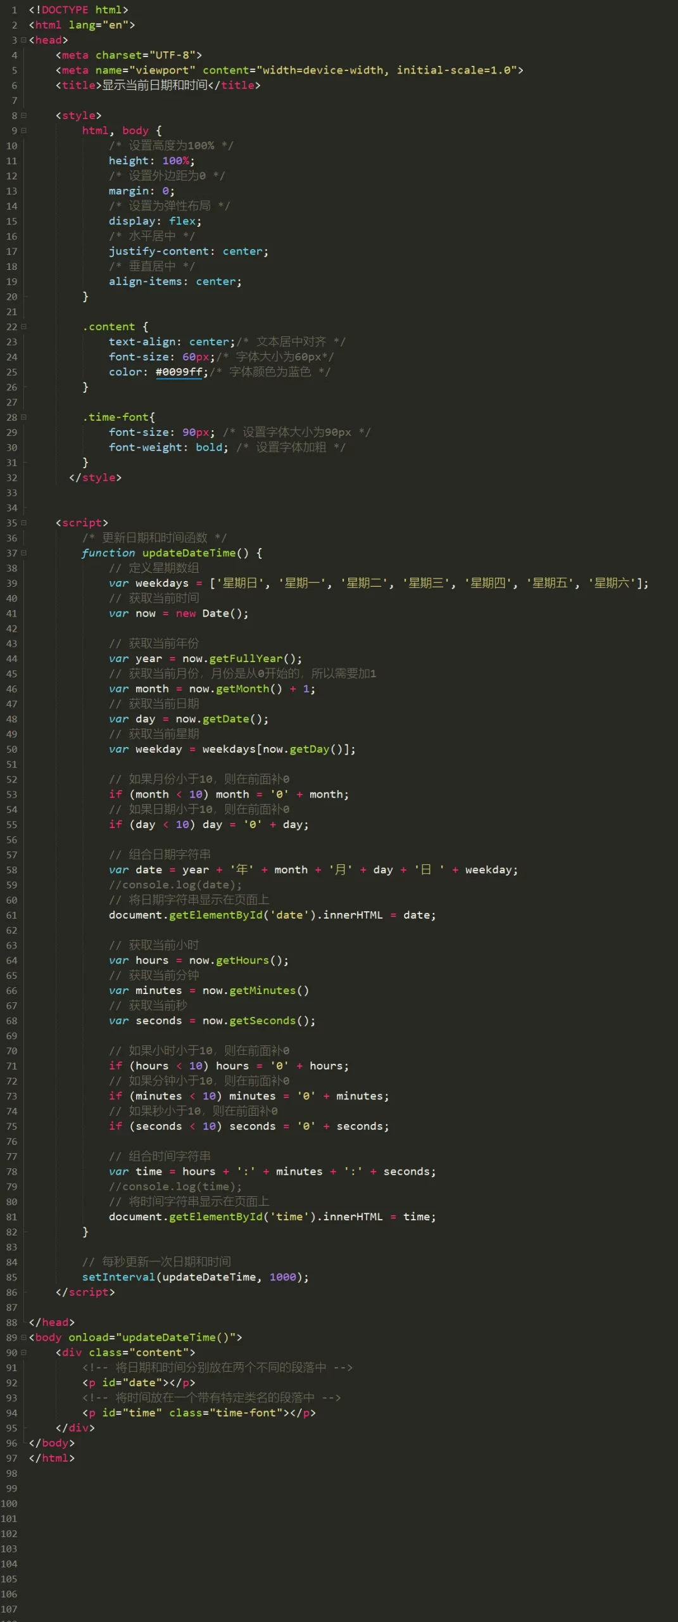Click the getMonth method call
This screenshot has width=678, height=1622.
pos(242,689)
